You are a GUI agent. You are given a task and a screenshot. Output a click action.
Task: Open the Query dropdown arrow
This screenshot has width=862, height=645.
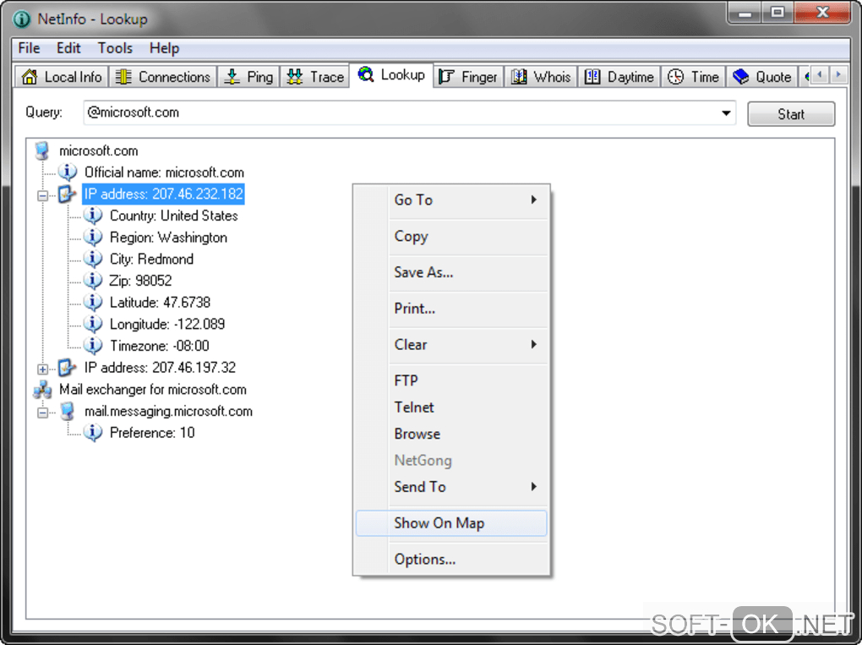click(726, 112)
